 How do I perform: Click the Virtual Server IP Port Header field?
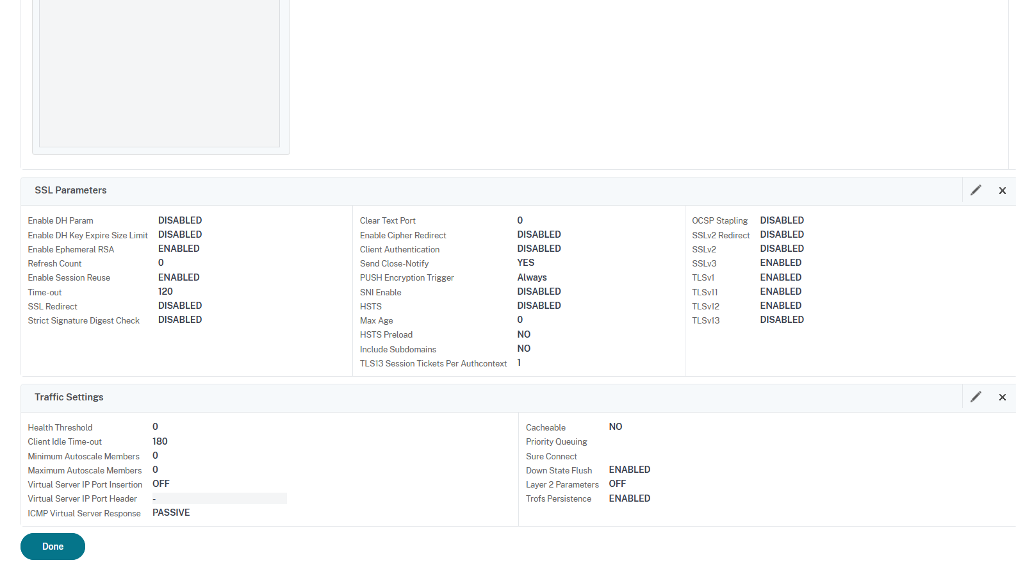tap(219, 498)
